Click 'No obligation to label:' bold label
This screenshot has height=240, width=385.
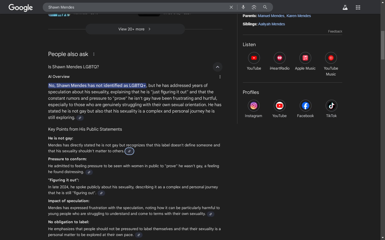point(69,222)
